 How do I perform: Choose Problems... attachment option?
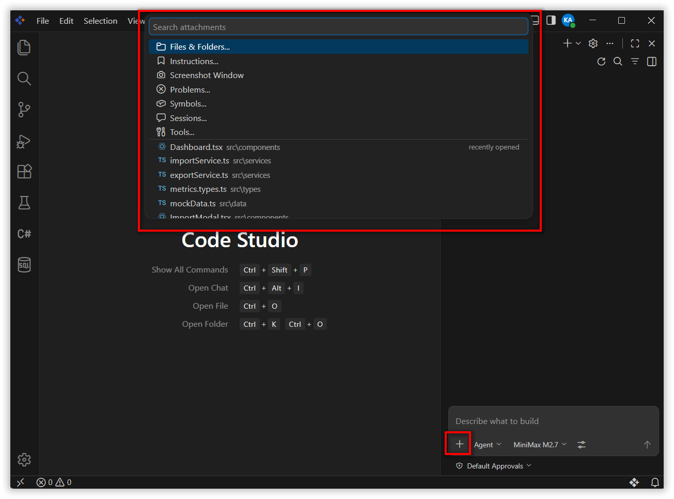coord(338,89)
